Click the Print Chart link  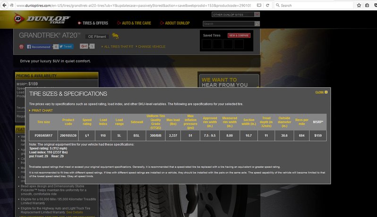coord(41,110)
